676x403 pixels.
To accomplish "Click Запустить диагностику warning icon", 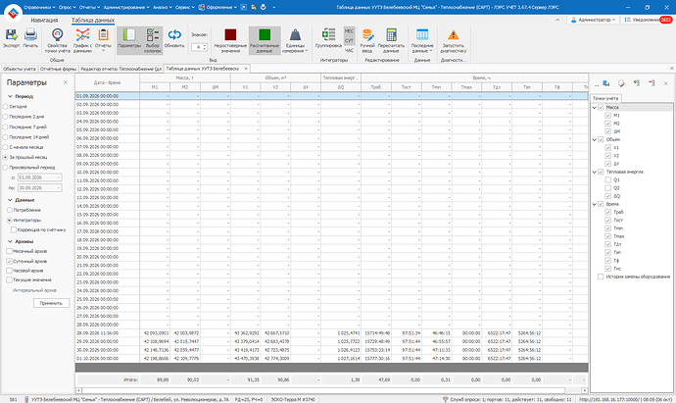I will pos(453,35).
